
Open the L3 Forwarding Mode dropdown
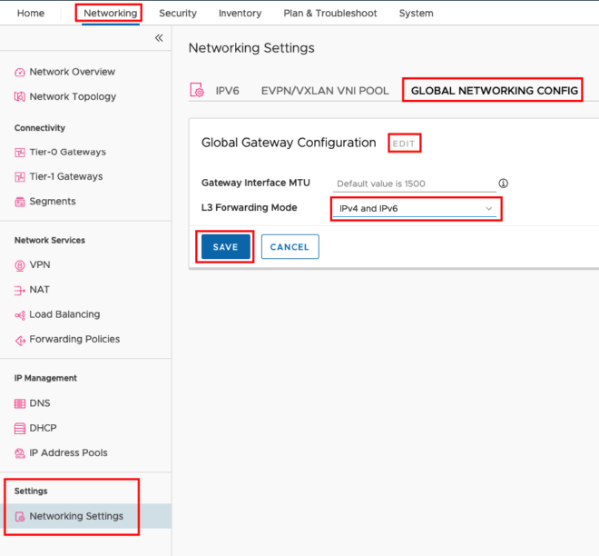415,209
